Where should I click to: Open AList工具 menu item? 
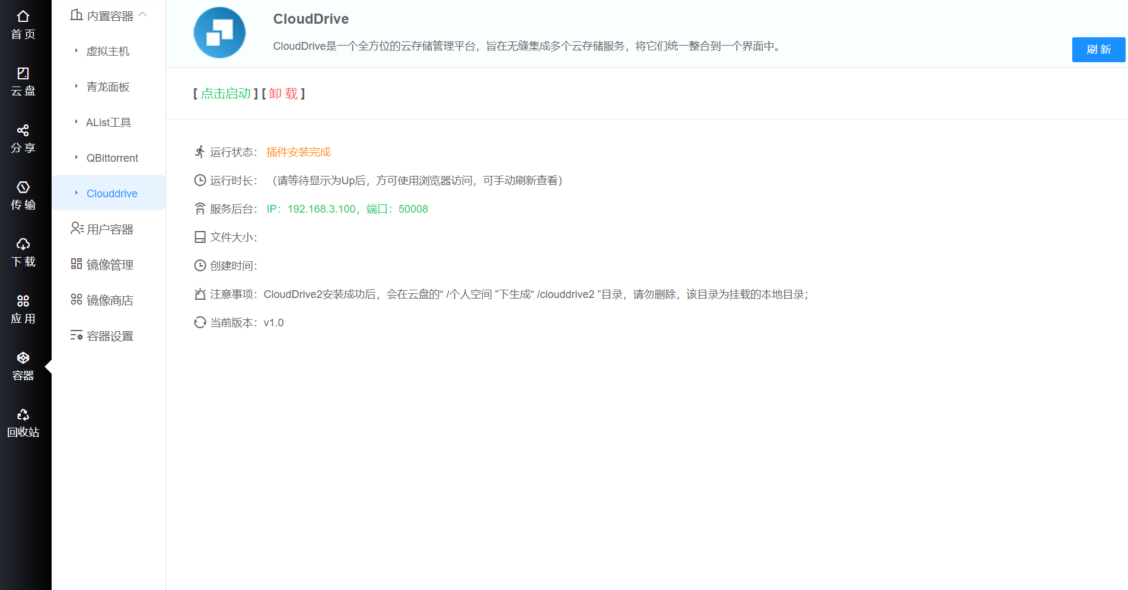click(109, 122)
